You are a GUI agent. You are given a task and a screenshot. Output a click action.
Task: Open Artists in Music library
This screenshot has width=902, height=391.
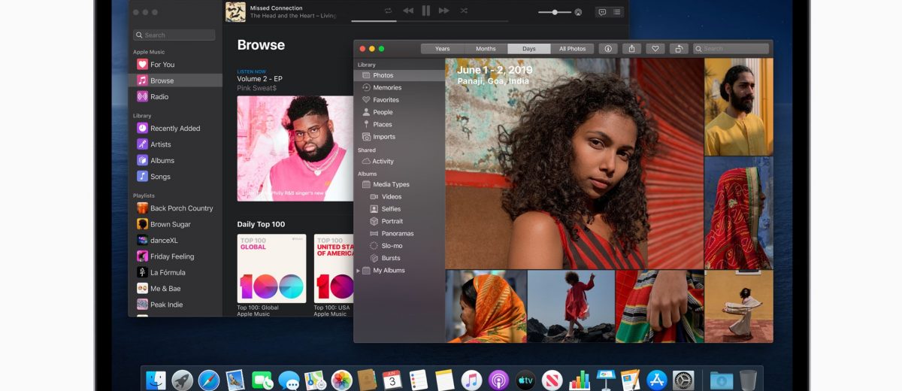point(176,144)
